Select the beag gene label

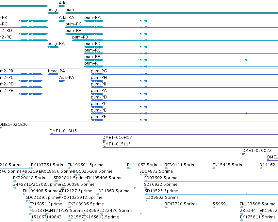coord(52,10)
